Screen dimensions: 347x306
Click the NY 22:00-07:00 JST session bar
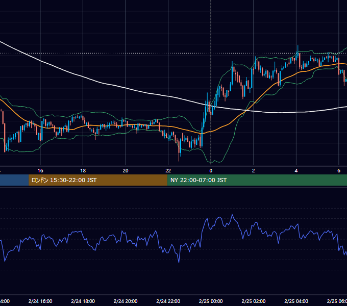tap(257, 180)
